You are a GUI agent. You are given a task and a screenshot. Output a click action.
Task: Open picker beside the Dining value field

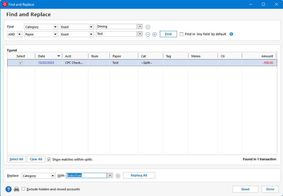pyautogui.click(x=140, y=26)
